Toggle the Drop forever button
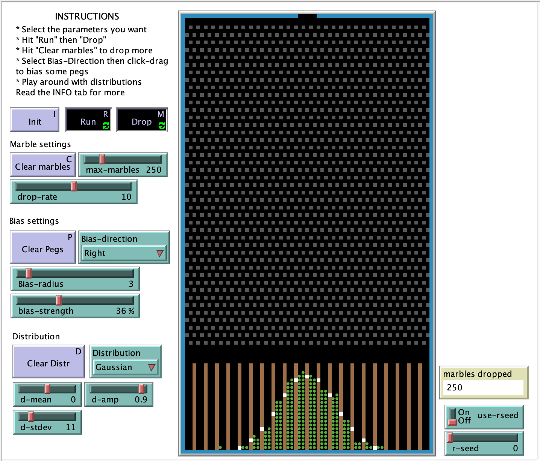Image resolution: width=540 pixels, height=461 pixels. coord(141,120)
